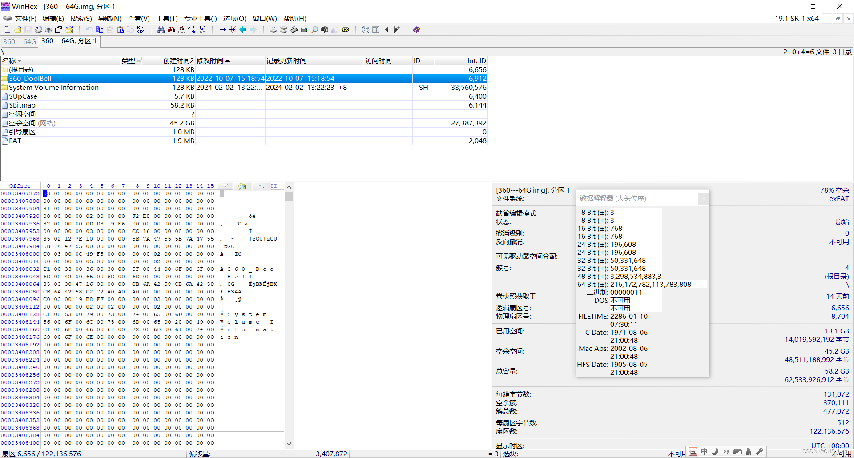Screen dimensions: 854x458
Task: Click the 101/010 modify data icon
Action: [x=141, y=30]
